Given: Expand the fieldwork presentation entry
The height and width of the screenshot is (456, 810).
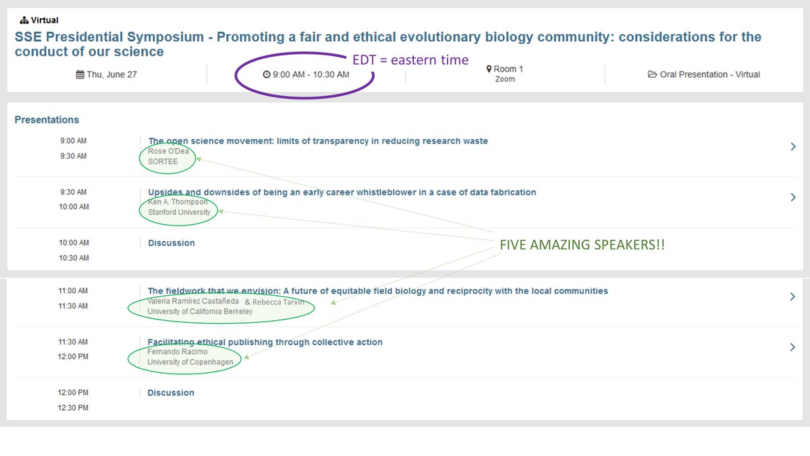Looking at the screenshot, I should (x=793, y=296).
